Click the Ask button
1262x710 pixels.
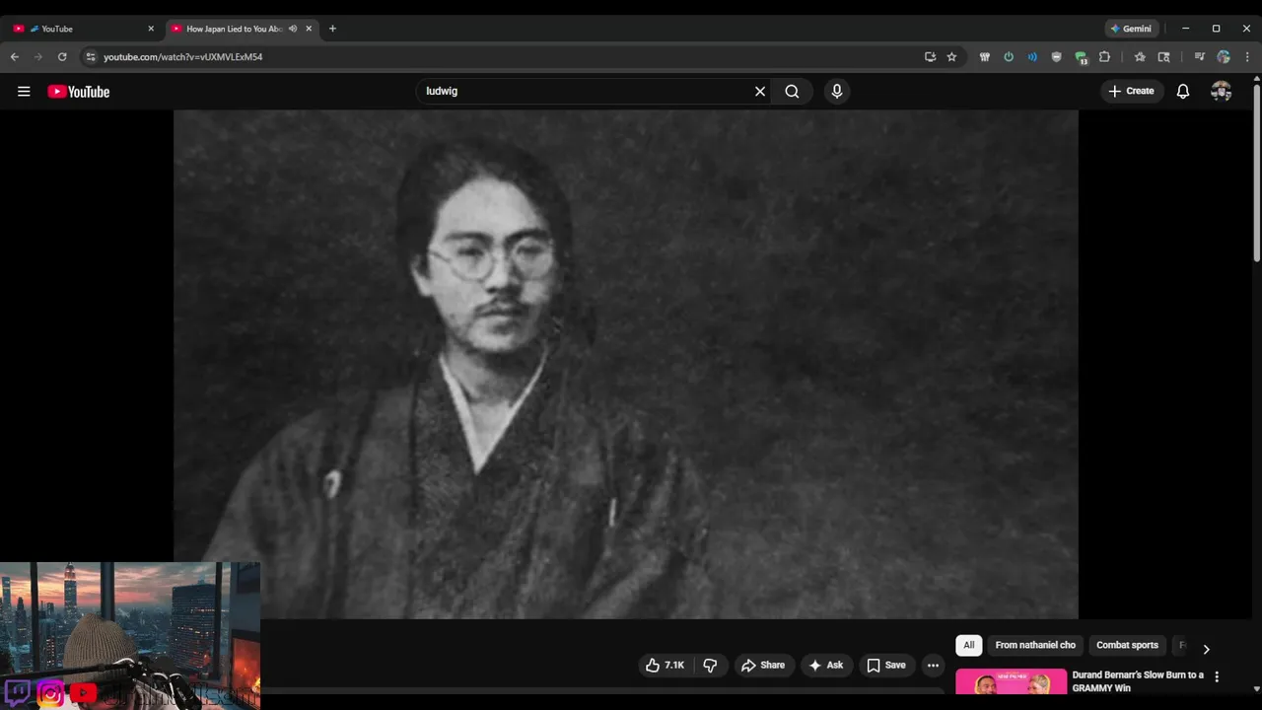826,666
